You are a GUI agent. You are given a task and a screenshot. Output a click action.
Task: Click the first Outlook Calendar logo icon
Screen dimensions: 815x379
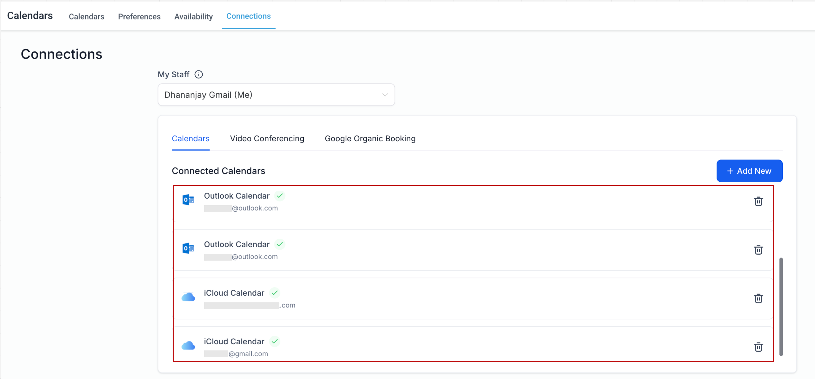tap(188, 200)
